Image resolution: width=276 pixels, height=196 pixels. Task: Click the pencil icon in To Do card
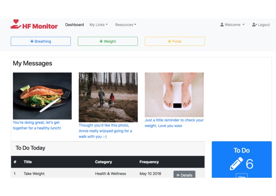[x=236, y=163]
